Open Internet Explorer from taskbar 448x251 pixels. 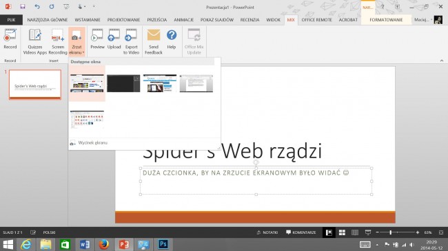[26, 245]
